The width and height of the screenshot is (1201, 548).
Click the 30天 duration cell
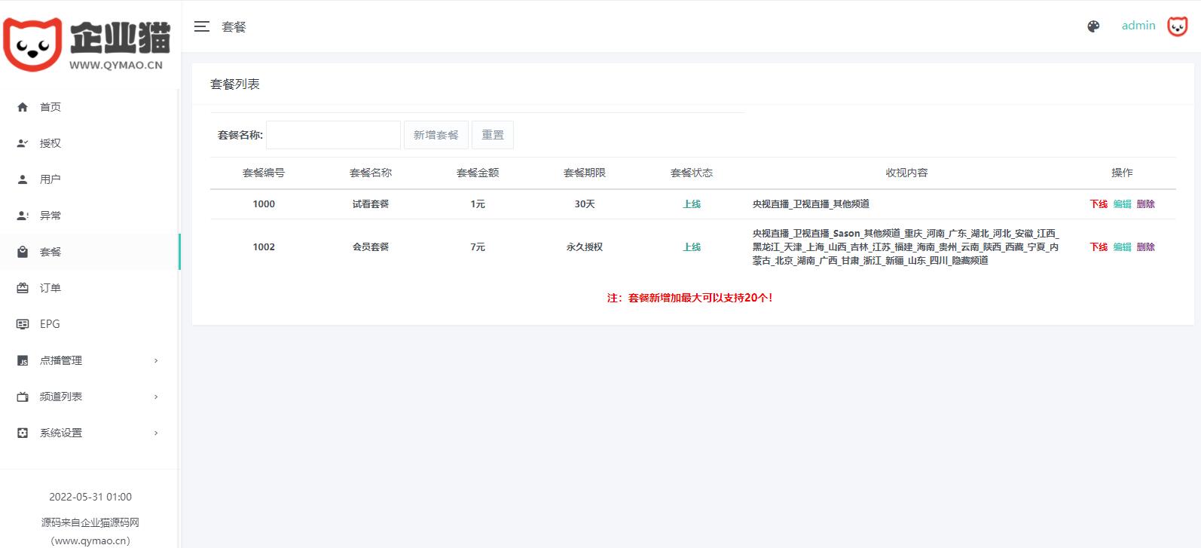click(585, 204)
